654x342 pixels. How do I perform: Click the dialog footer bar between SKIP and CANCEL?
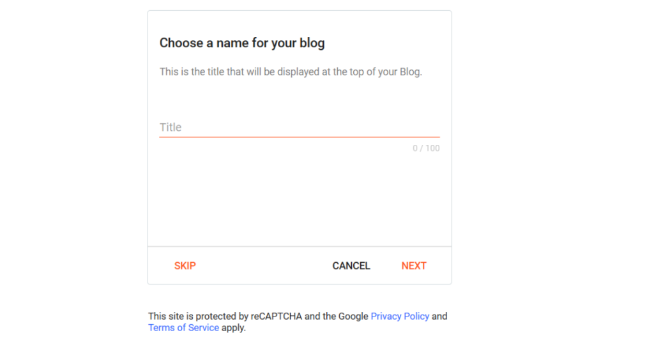coord(264,266)
